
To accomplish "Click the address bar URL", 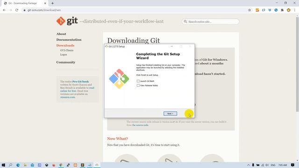I will coord(44,10).
